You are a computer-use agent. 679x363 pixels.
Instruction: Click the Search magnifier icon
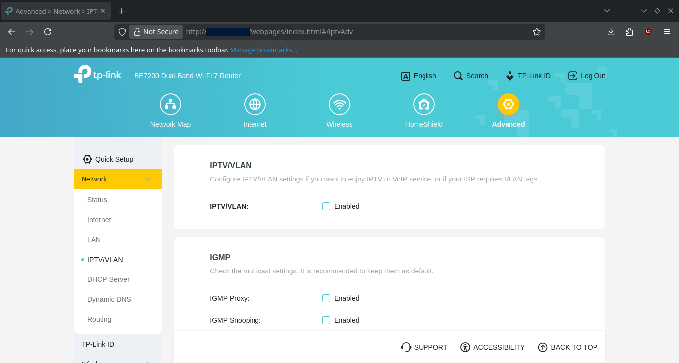(458, 76)
